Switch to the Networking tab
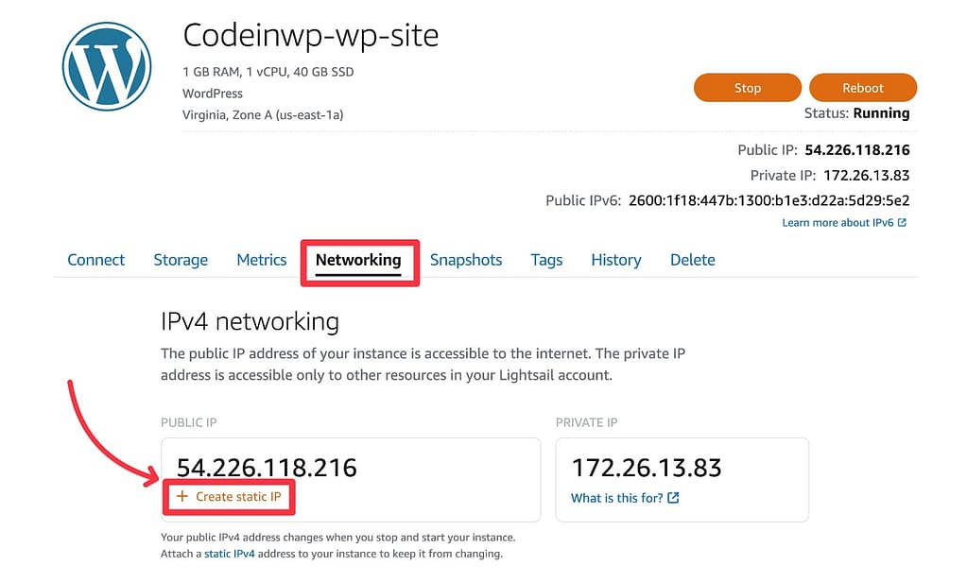This screenshot has width=967, height=582. [x=359, y=260]
